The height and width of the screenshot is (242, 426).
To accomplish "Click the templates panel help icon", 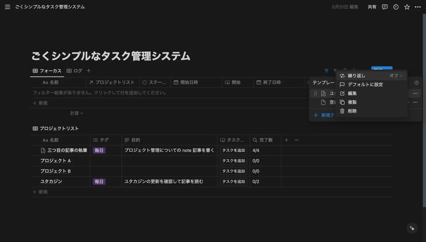I will (x=416, y=83).
